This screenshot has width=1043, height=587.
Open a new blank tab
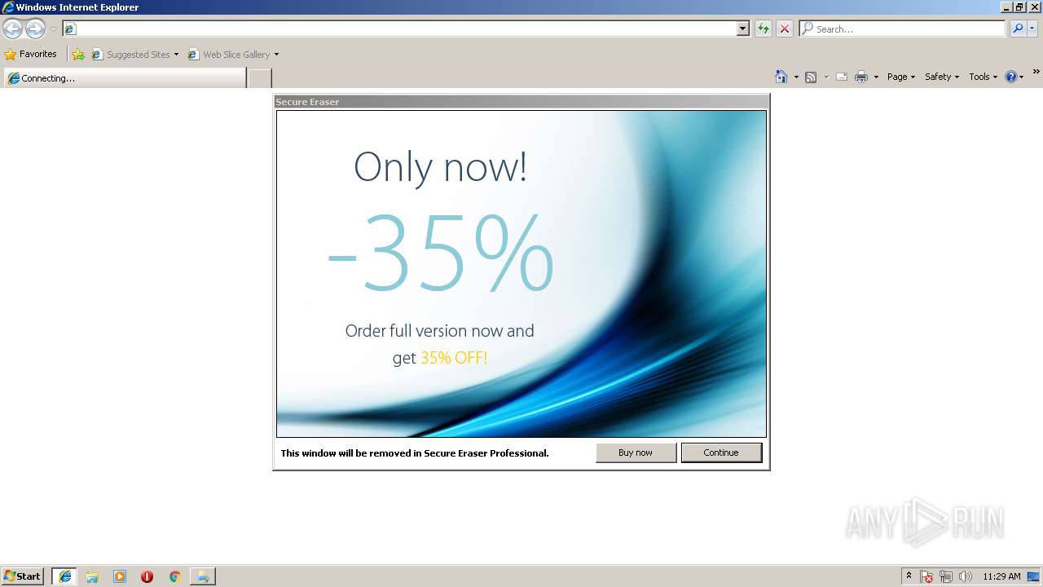click(x=259, y=78)
